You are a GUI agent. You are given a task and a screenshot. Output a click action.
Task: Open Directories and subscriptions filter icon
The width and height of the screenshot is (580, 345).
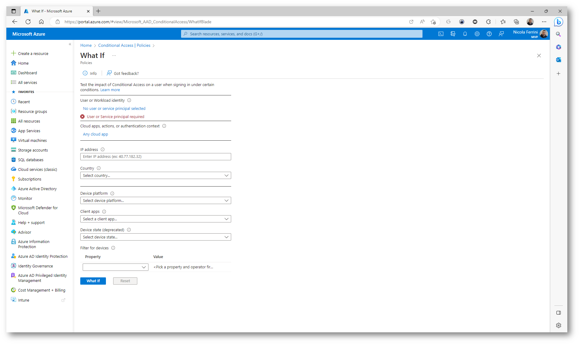pyautogui.click(x=453, y=34)
